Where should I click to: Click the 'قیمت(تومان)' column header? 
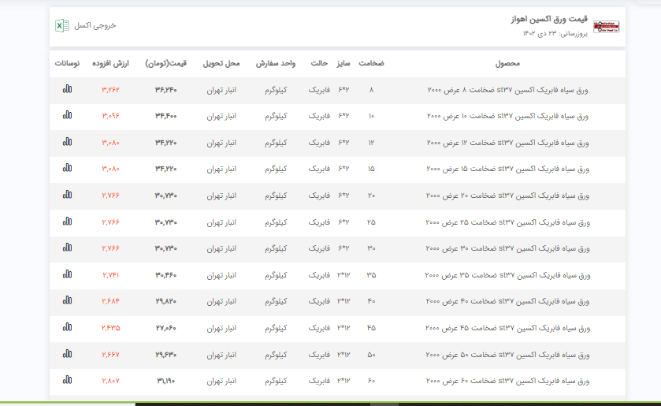(x=165, y=63)
